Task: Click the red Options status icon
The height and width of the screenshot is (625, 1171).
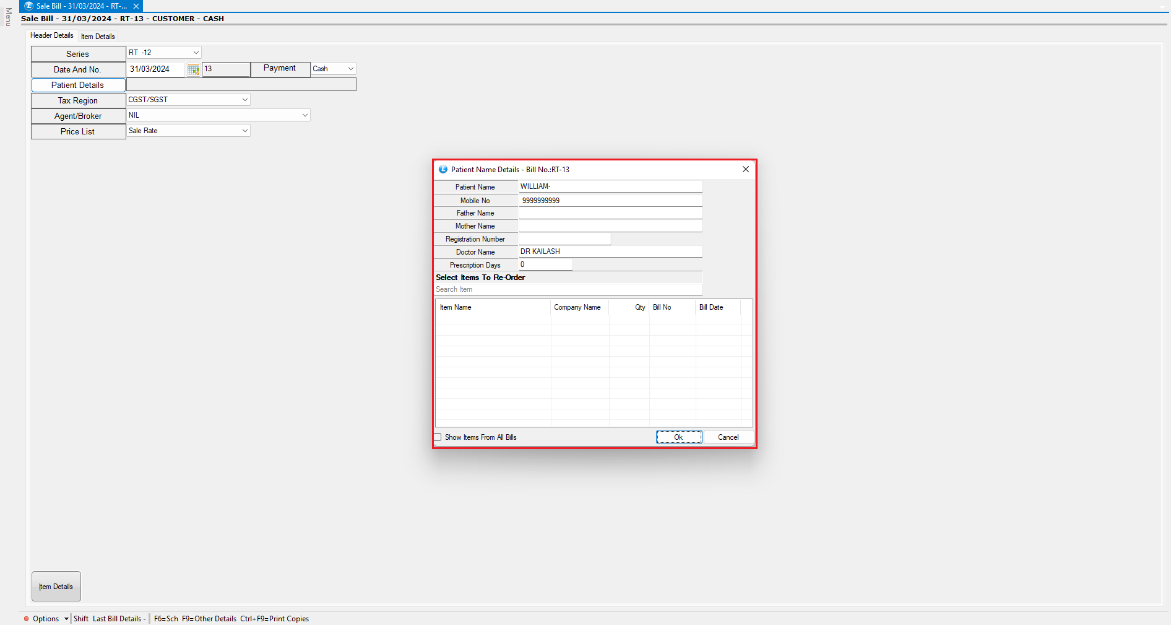Action: (x=26, y=618)
